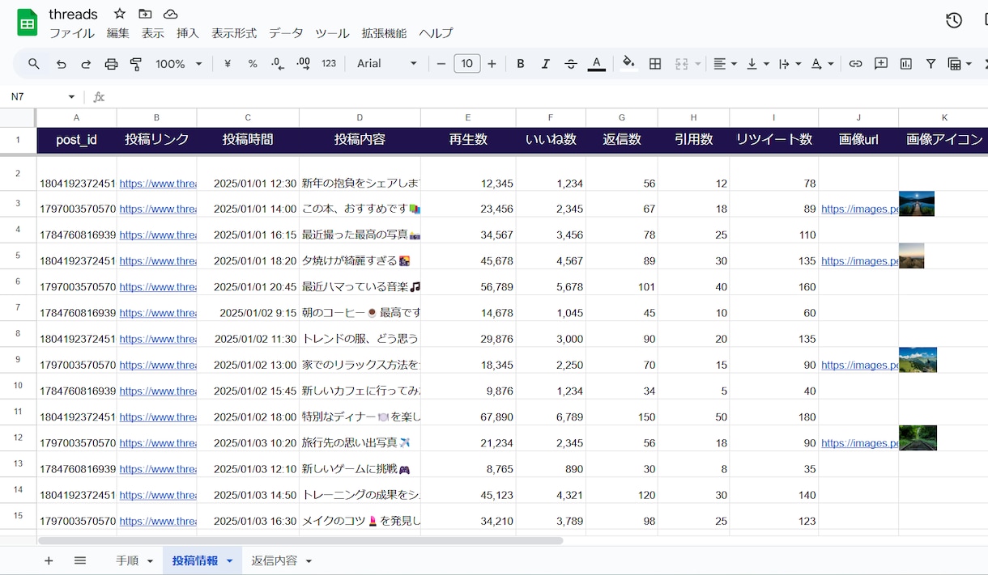988x575 pixels.
Task: Open 編集 menu
Action: tap(118, 33)
